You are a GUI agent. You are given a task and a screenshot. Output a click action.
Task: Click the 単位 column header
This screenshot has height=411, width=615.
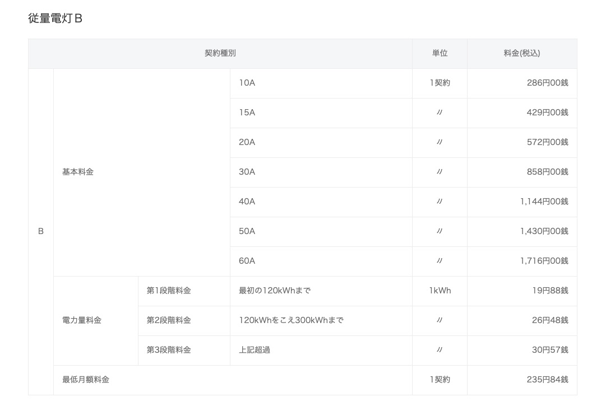click(440, 53)
